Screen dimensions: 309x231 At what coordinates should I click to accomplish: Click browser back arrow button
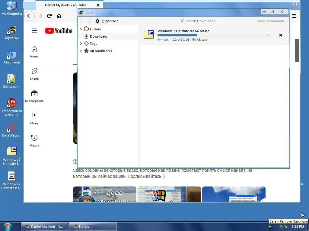click(x=30, y=16)
